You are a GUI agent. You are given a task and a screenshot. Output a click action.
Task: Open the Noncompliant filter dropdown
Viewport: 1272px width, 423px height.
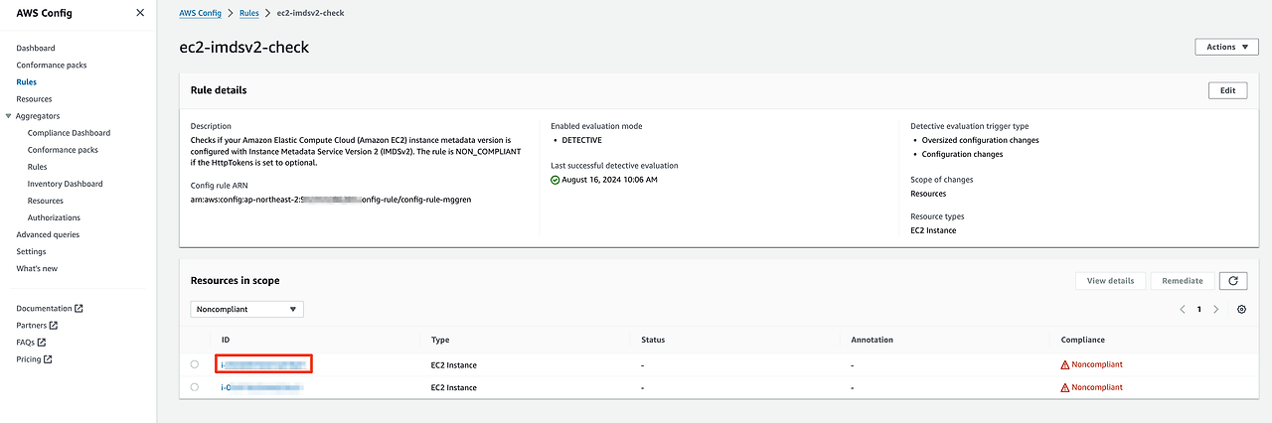pos(246,310)
